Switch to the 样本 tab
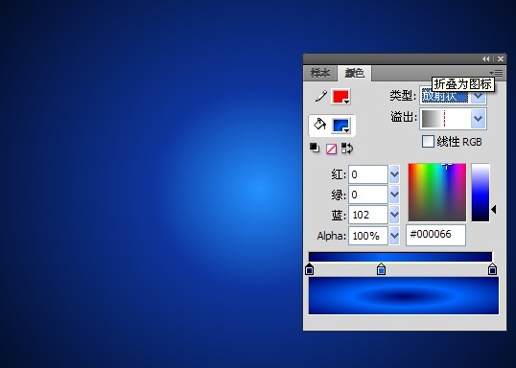This screenshot has height=368, width=516. click(320, 73)
